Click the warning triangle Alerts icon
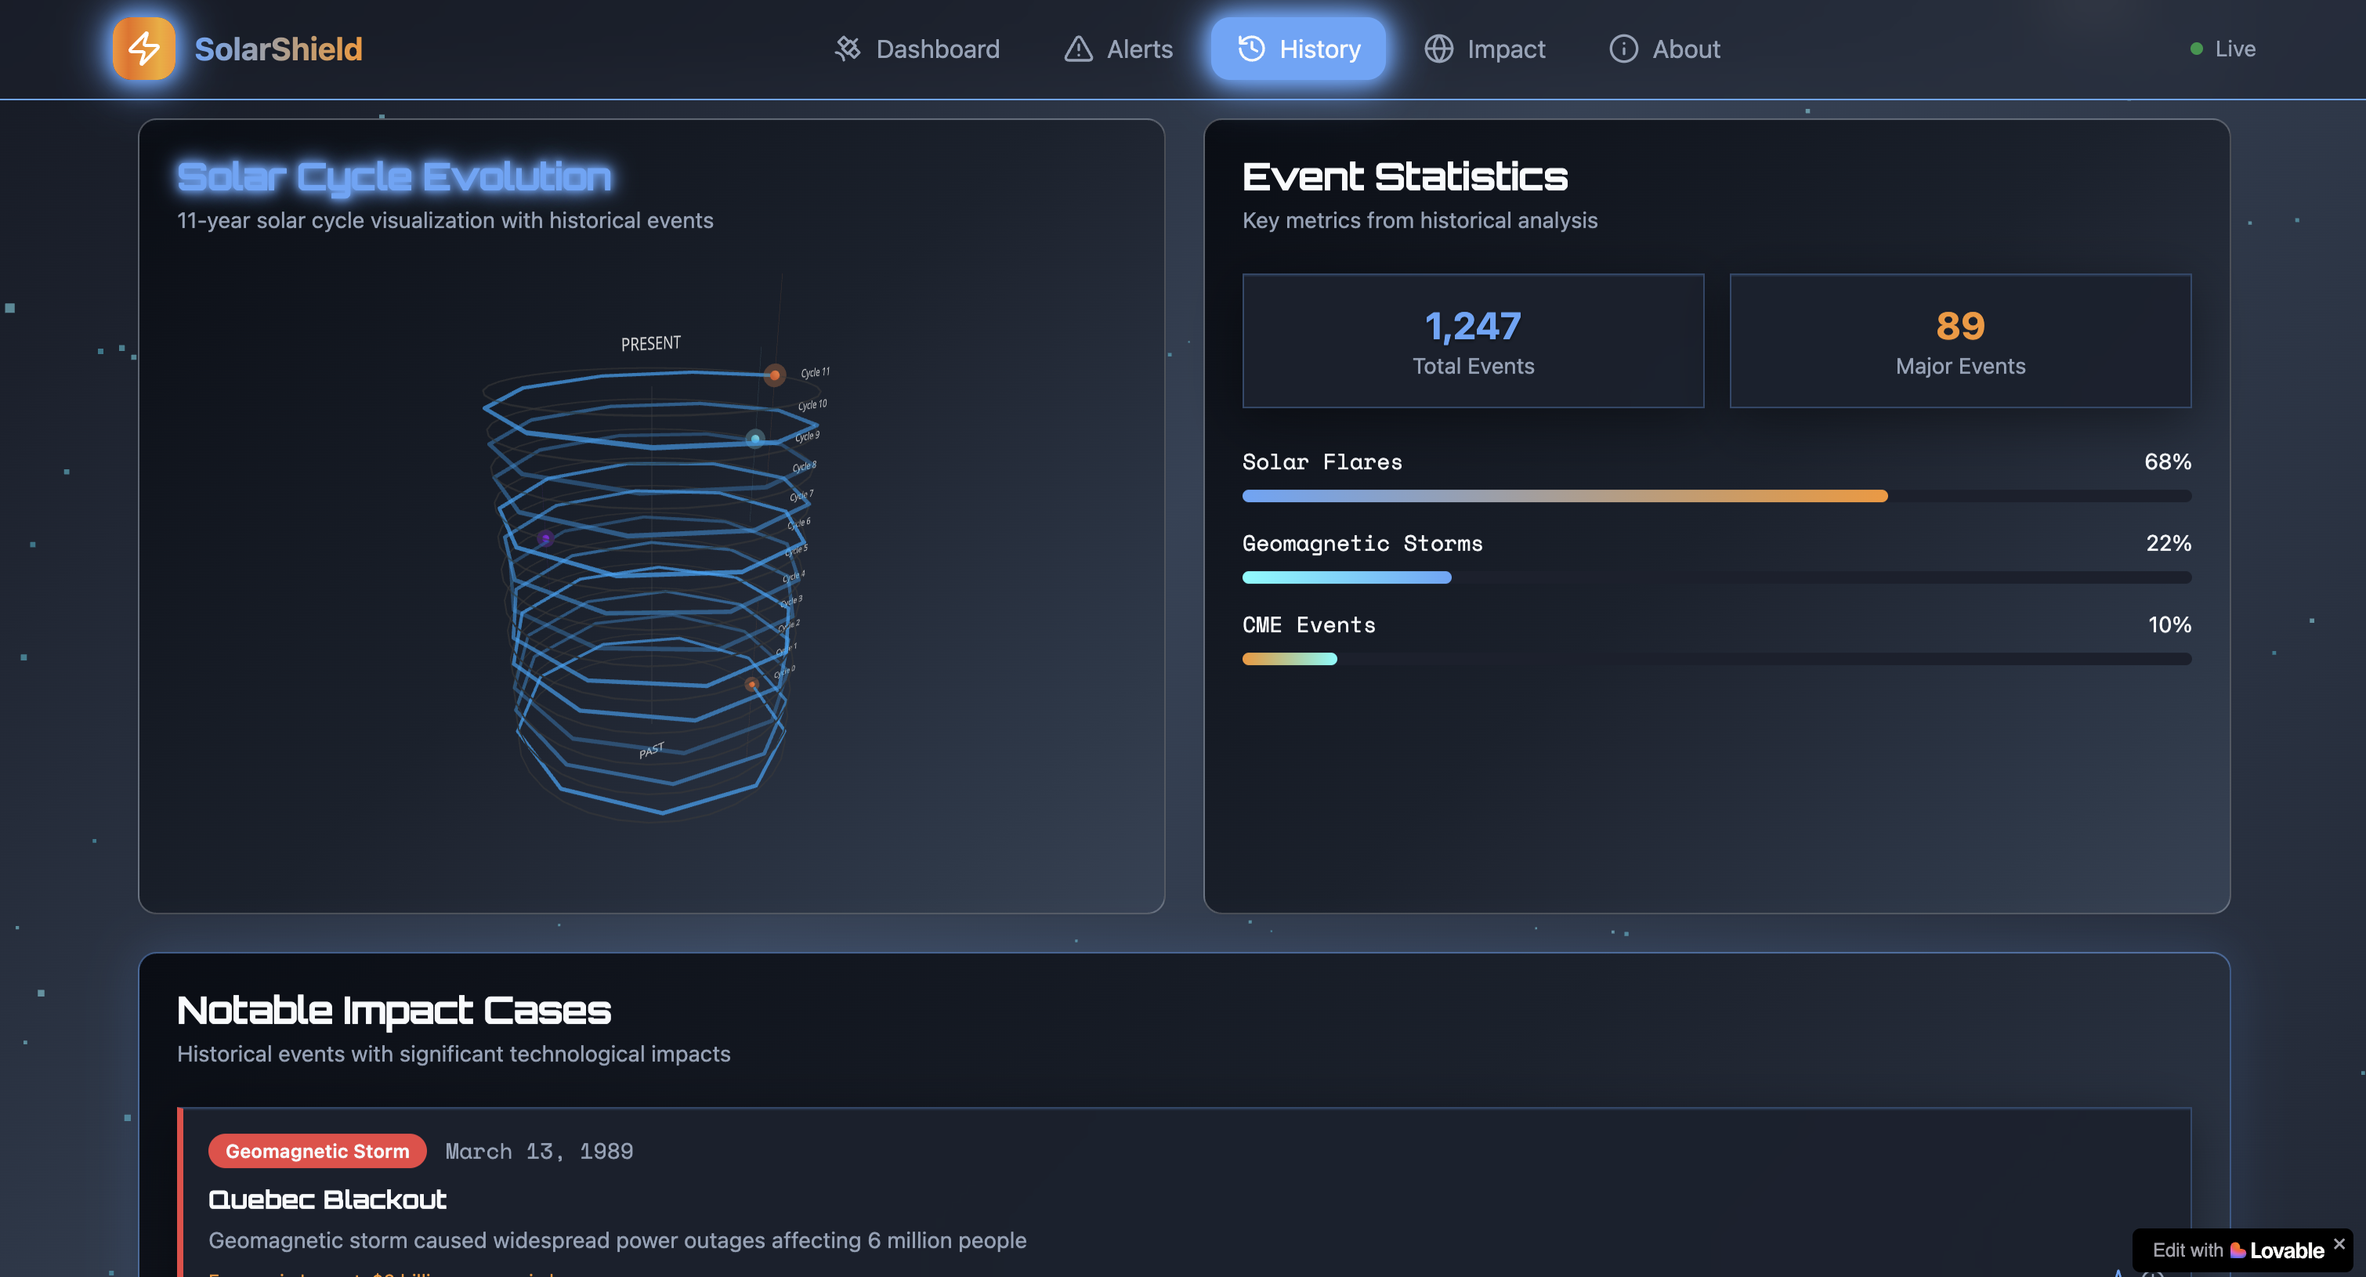Image resolution: width=2366 pixels, height=1277 pixels. click(x=1078, y=49)
